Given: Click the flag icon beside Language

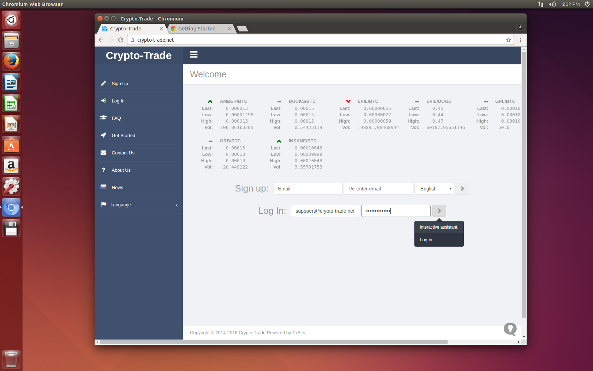Looking at the screenshot, I should point(103,205).
